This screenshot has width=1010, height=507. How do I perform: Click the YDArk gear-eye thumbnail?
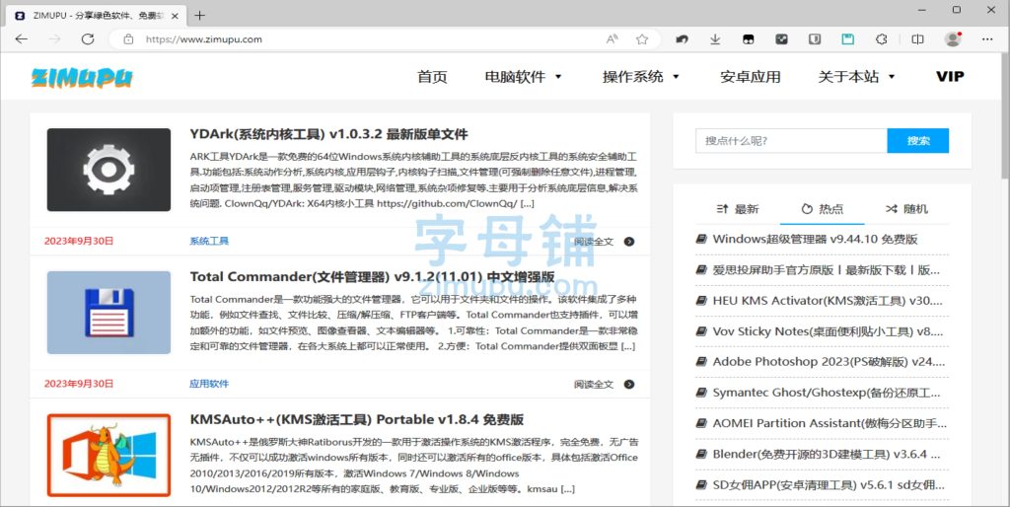point(108,170)
